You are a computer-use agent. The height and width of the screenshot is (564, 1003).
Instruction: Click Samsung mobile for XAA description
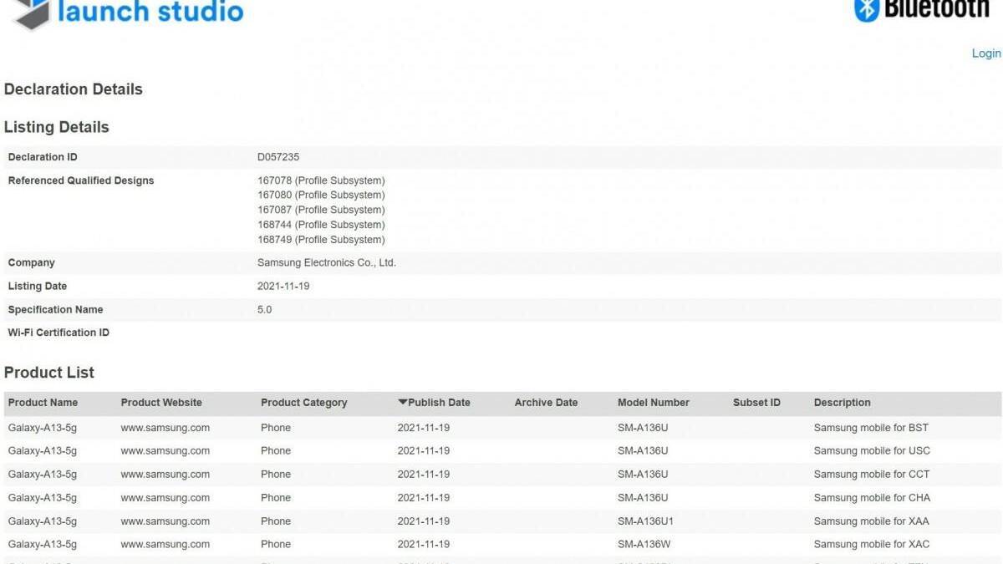pyautogui.click(x=872, y=521)
